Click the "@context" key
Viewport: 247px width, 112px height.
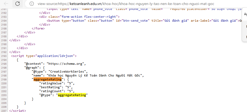click(x=33, y=64)
